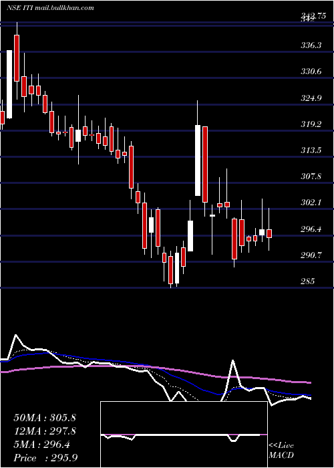Screen dimensions: 334x468
Task: Click the 296.4 price axis label
Action: coord(311,229)
